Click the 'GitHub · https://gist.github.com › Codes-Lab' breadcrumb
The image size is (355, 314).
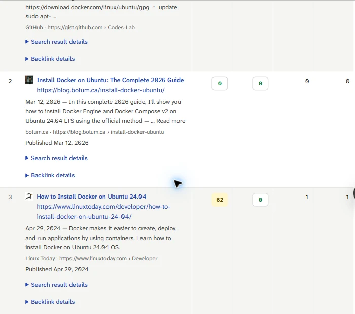(x=80, y=27)
